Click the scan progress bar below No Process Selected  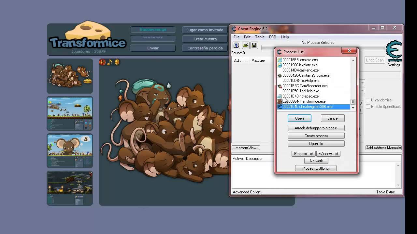(x=323, y=48)
